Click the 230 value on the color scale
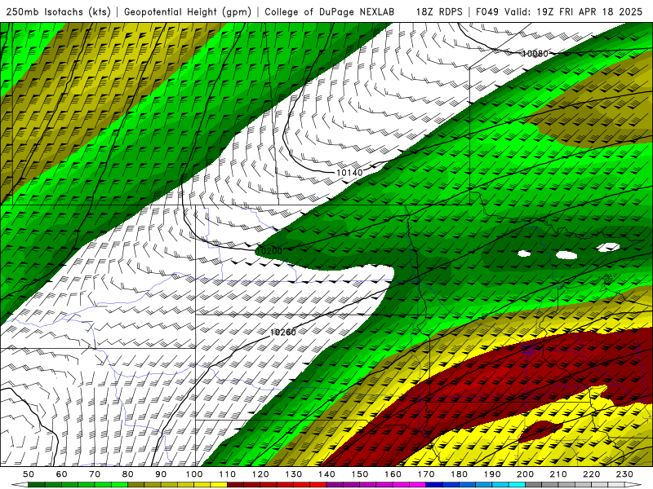The height and width of the screenshot is (489, 653). [x=625, y=474]
